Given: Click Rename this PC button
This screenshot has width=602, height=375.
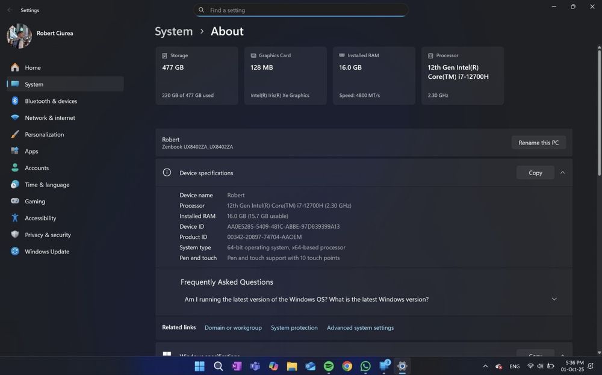Looking at the screenshot, I should (x=538, y=143).
